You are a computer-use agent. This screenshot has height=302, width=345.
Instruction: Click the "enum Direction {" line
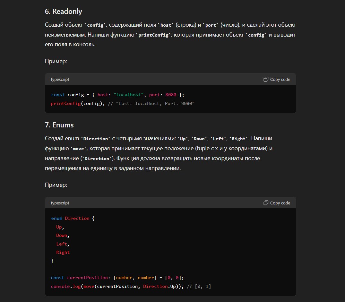point(73,218)
